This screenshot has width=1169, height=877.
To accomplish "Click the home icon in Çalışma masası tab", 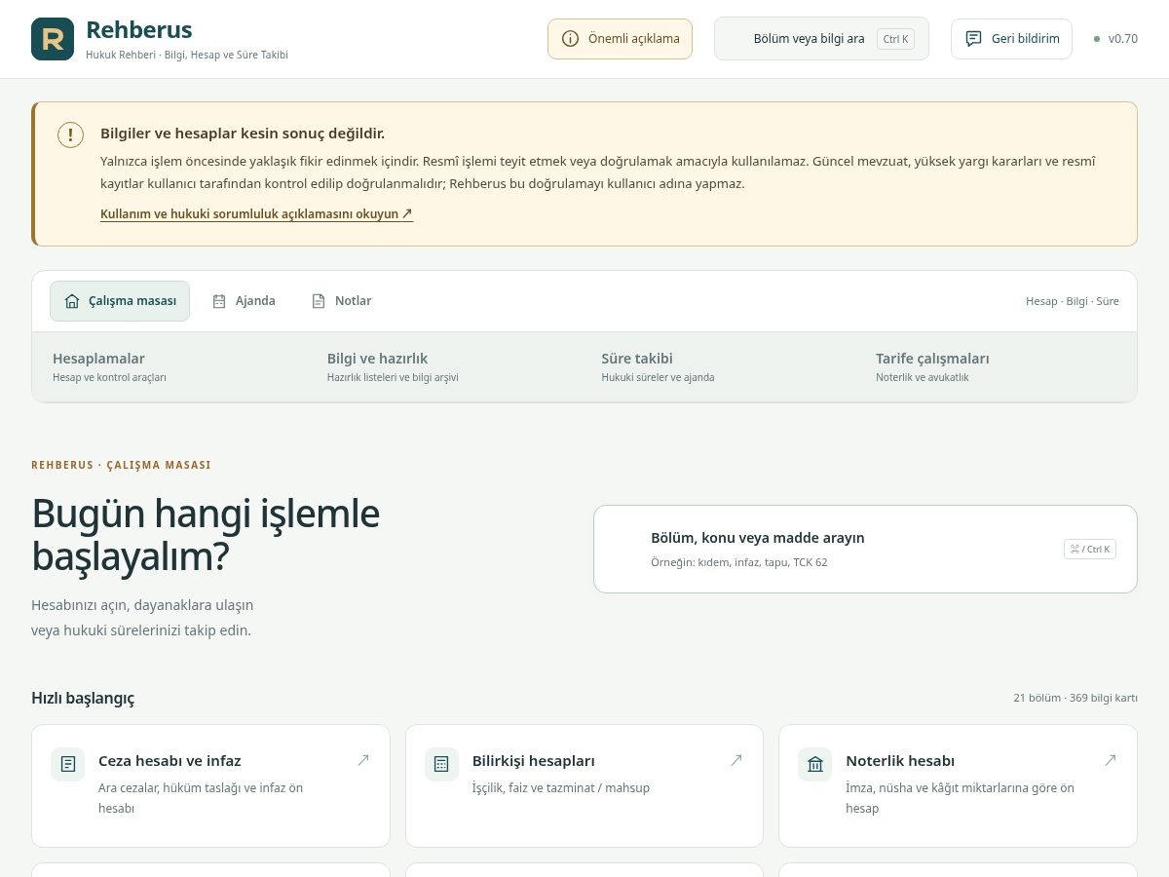I will (72, 301).
